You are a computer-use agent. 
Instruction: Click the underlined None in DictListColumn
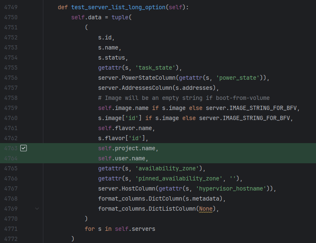point(206,209)
